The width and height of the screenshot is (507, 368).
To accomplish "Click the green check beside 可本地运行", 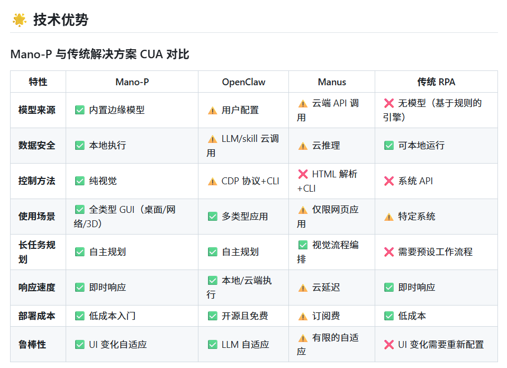I will pyautogui.click(x=389, y=146).
